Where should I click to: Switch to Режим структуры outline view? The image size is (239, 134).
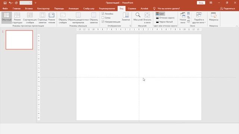[17, 18]
